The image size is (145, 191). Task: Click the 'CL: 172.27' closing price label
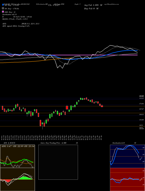[54, 5]
